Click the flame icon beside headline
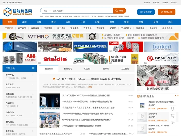This screenshot has height=136, width=181. point(54,79)
